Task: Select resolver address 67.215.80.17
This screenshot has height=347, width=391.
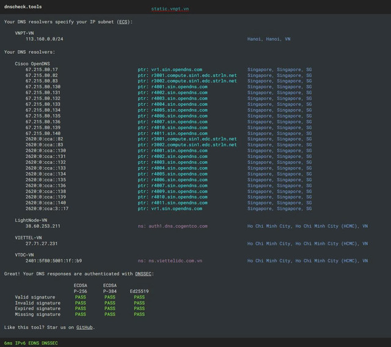Action: pyautogui.click(x=42, y=69)
